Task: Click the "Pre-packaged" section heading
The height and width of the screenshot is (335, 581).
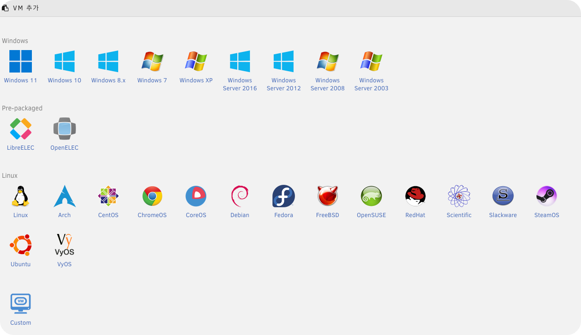Action: [22, 109]
